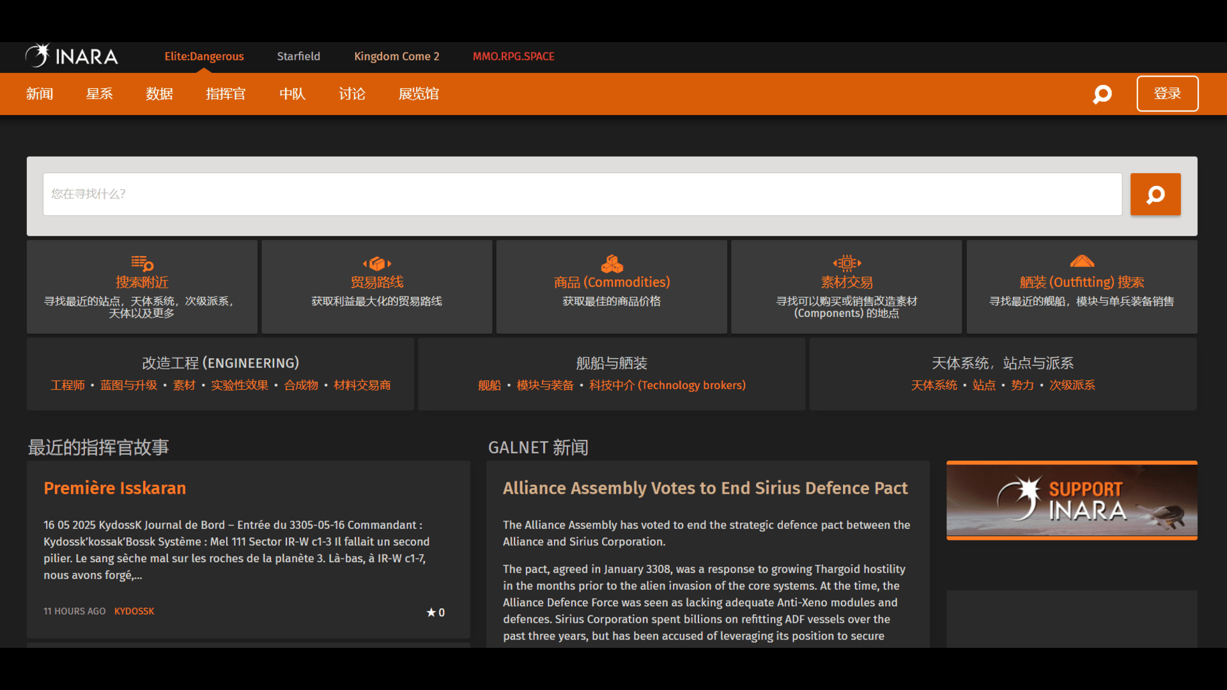Open the 指挥官 menu
Screen dimensions: 1227x690
click(226, 94)
